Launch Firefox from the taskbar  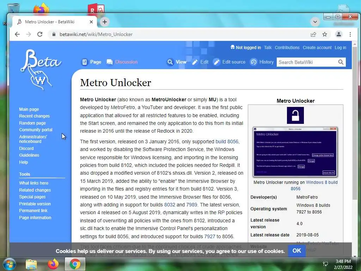[x=53, y=264]
